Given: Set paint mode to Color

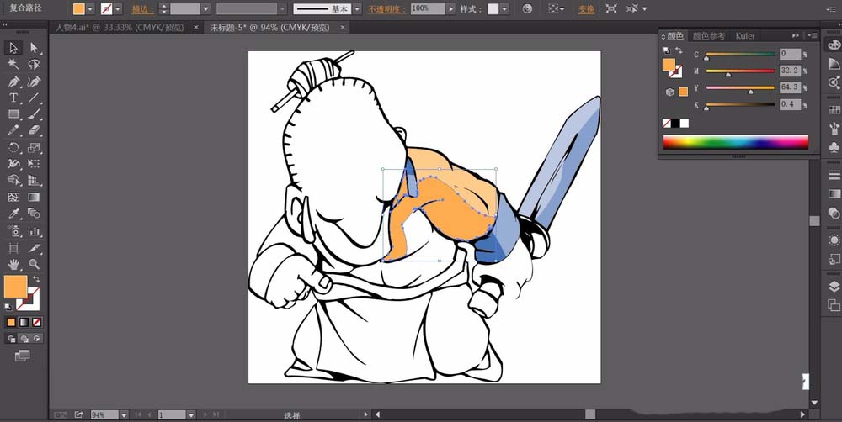Looking at the screenshot, I should click(x=11, y=322).
